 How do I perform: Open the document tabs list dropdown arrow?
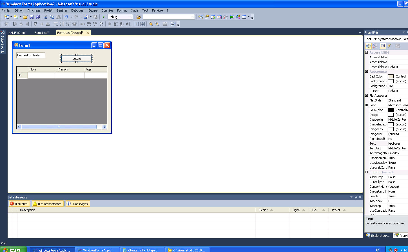pos(360,33)
